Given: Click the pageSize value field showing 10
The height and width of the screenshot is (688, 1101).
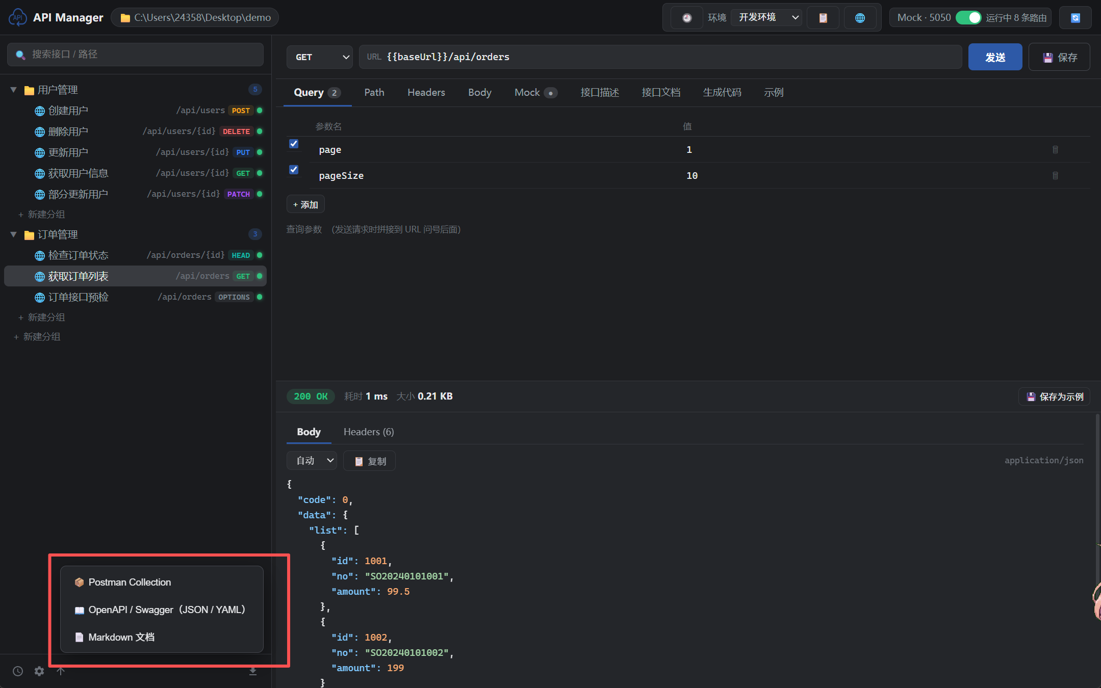Looking at the screenshot, I should tap(862, 176).
